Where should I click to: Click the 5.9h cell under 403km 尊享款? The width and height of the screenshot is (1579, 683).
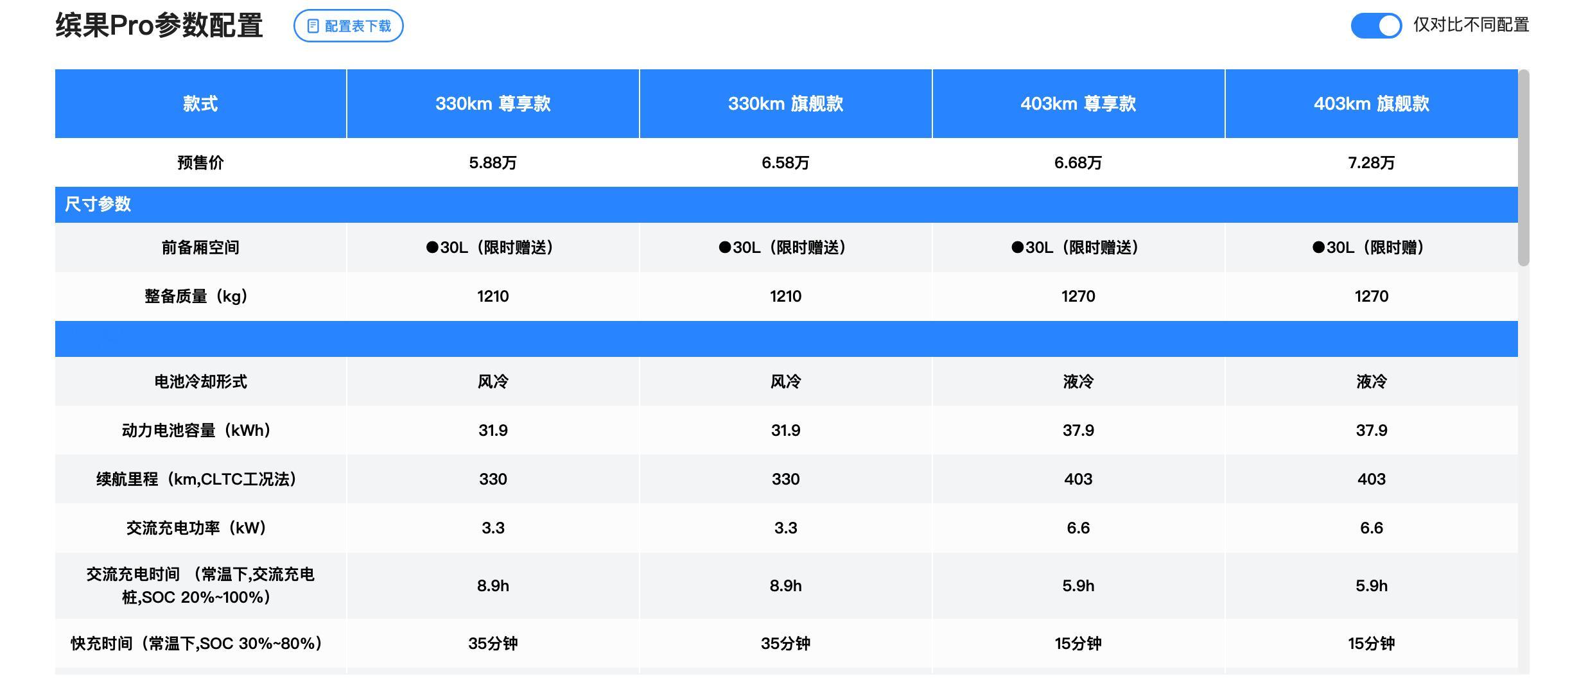tap(1078, 585)
